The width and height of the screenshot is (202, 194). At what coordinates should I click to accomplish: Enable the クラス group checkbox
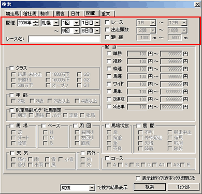point(12,68)
